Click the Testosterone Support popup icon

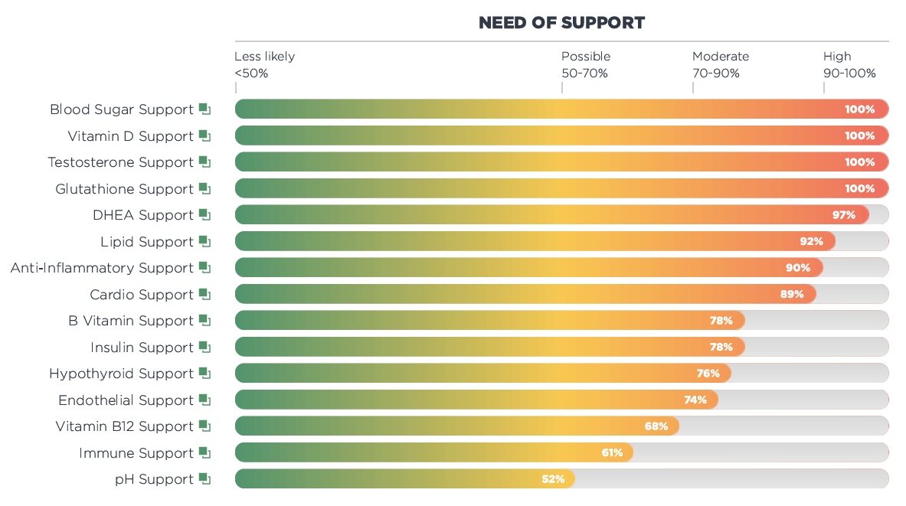tap(204, 162)
